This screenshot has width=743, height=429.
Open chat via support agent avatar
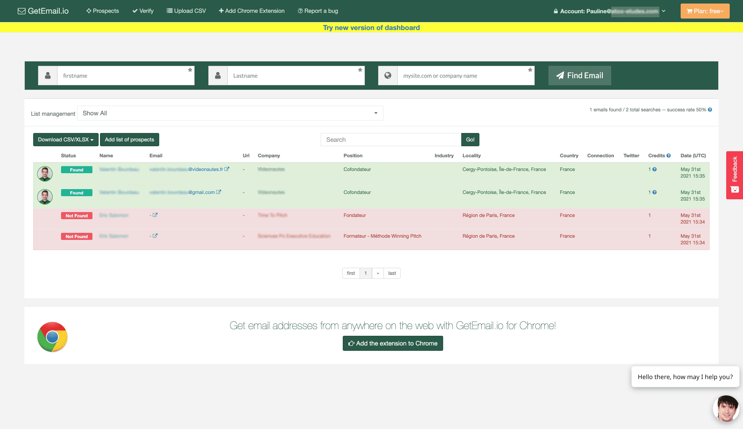[x=726, y=409]
